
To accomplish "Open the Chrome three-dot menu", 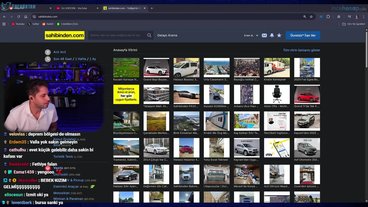I will coord(364,17).
